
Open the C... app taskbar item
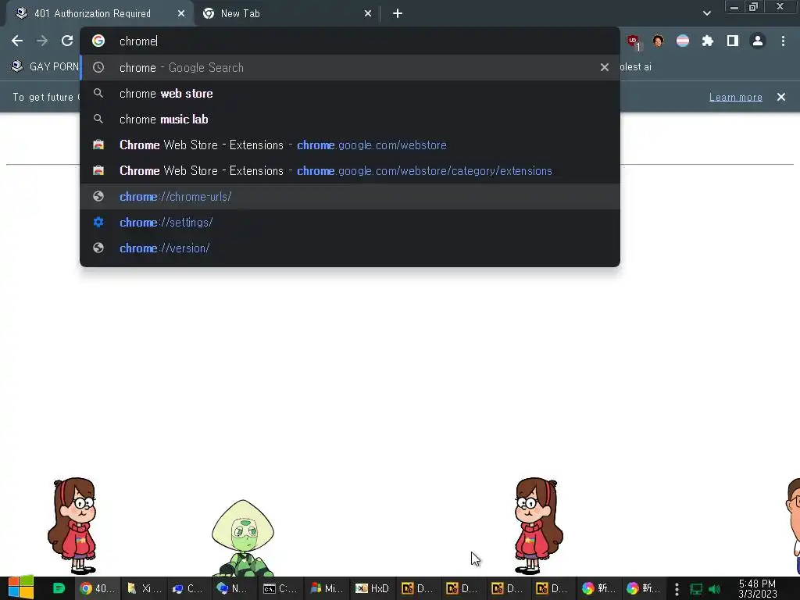coord(188,588)
